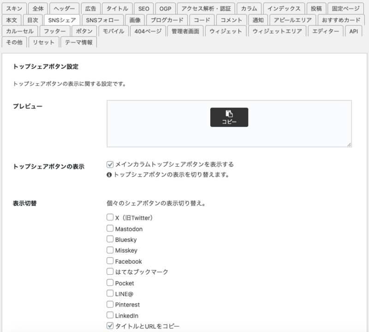
Task: Open the リセット tab
Action: (43, 42)
